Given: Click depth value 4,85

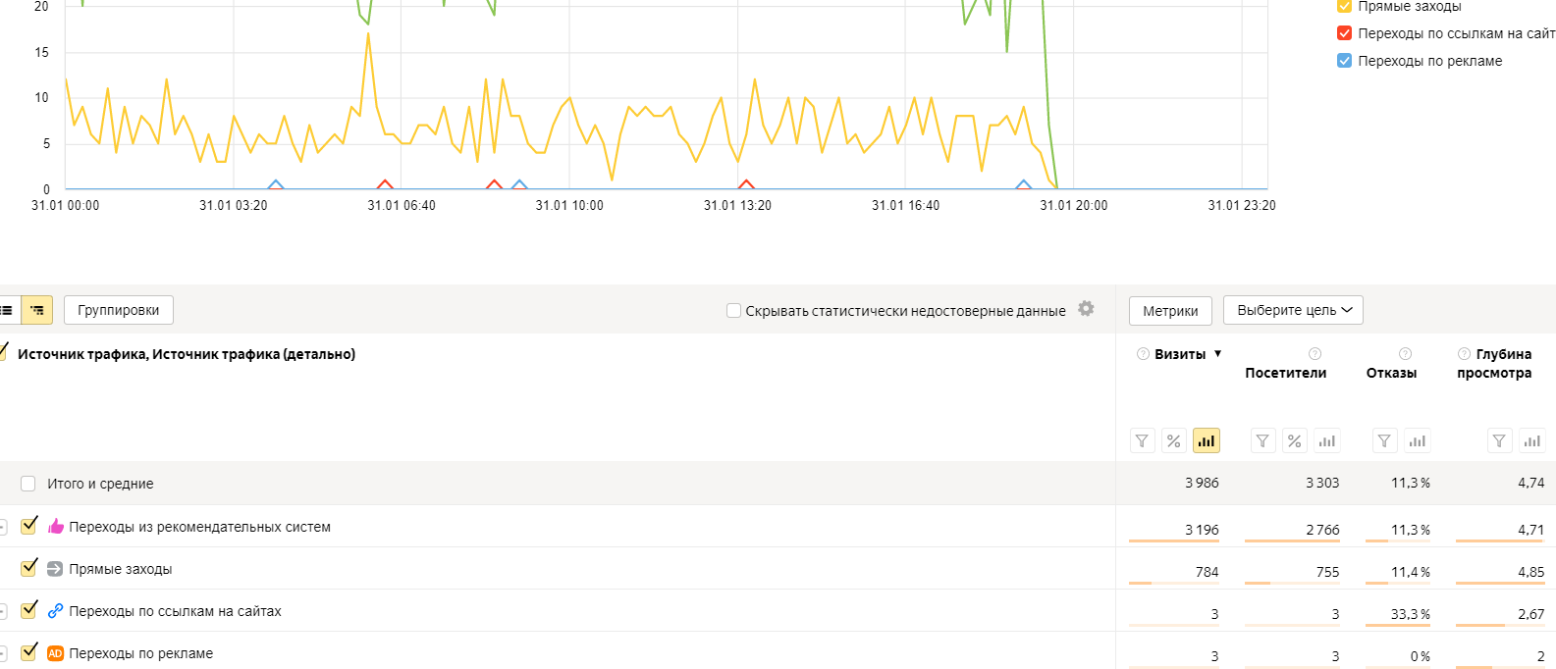Looking at the screenshot, I should tap(1530, 572).
